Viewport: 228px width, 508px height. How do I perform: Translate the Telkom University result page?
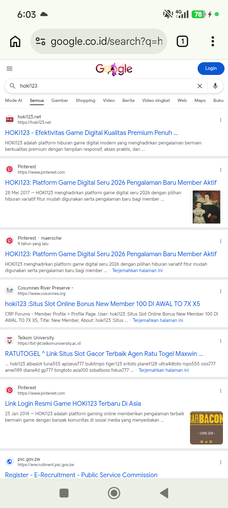click(x=164, y=370)
